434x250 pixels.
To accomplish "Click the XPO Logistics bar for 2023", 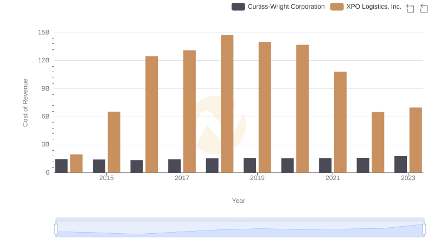I will pyautogui.click(x=416, y=140).
